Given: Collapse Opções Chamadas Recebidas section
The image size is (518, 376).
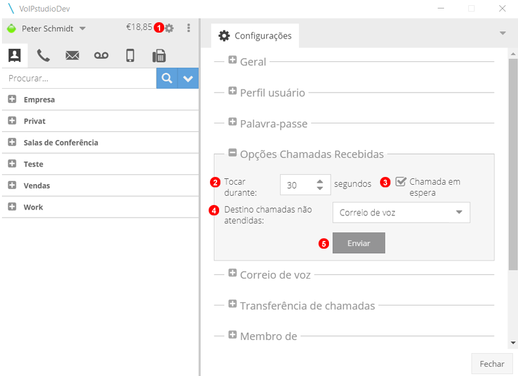Looking at the screenshot, I should (x=232, y=153).
